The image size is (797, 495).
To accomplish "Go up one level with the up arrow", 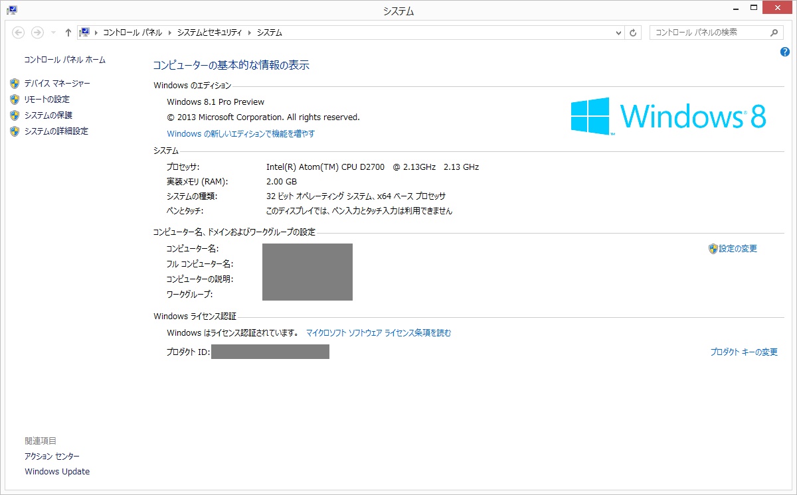I will tap(68, 33).
